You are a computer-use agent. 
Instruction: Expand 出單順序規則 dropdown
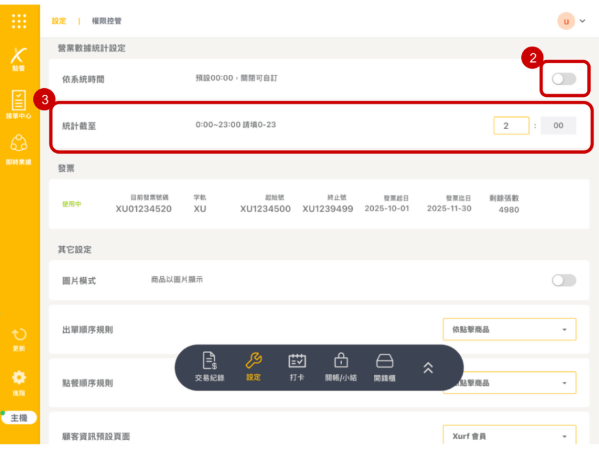point(509,330)
